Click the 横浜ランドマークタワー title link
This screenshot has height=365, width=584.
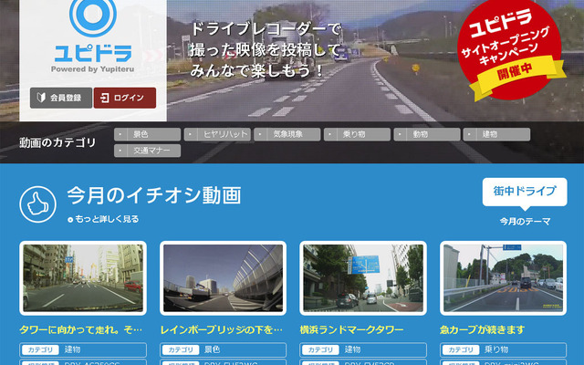click(351, 329)
